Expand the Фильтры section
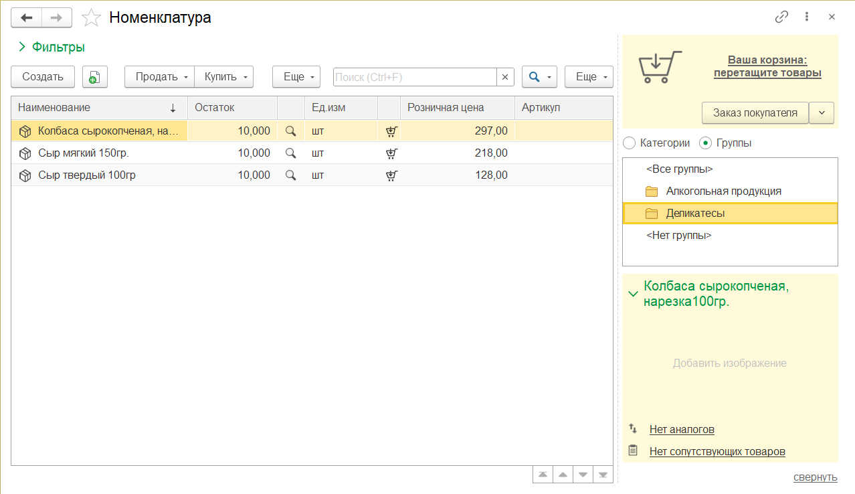The height and width of the screenshot is (494, 855). point(52,48)
